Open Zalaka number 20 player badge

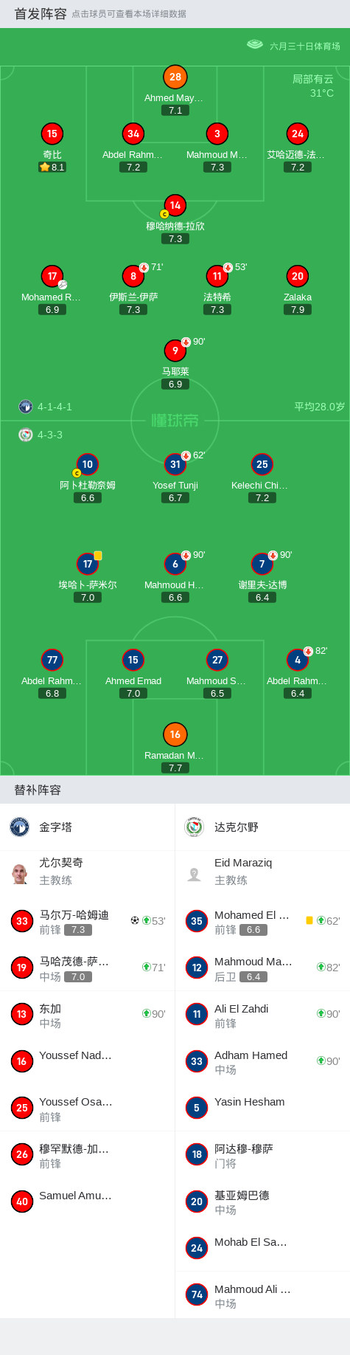(x=298, y=276)
